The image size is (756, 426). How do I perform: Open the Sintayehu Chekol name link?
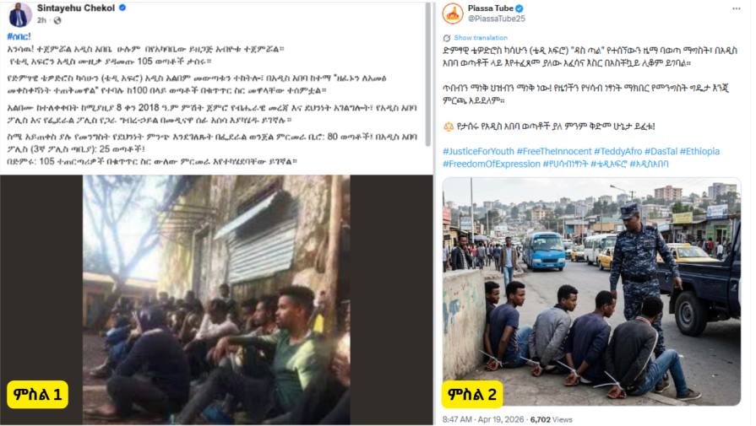(x=76, y=8)
